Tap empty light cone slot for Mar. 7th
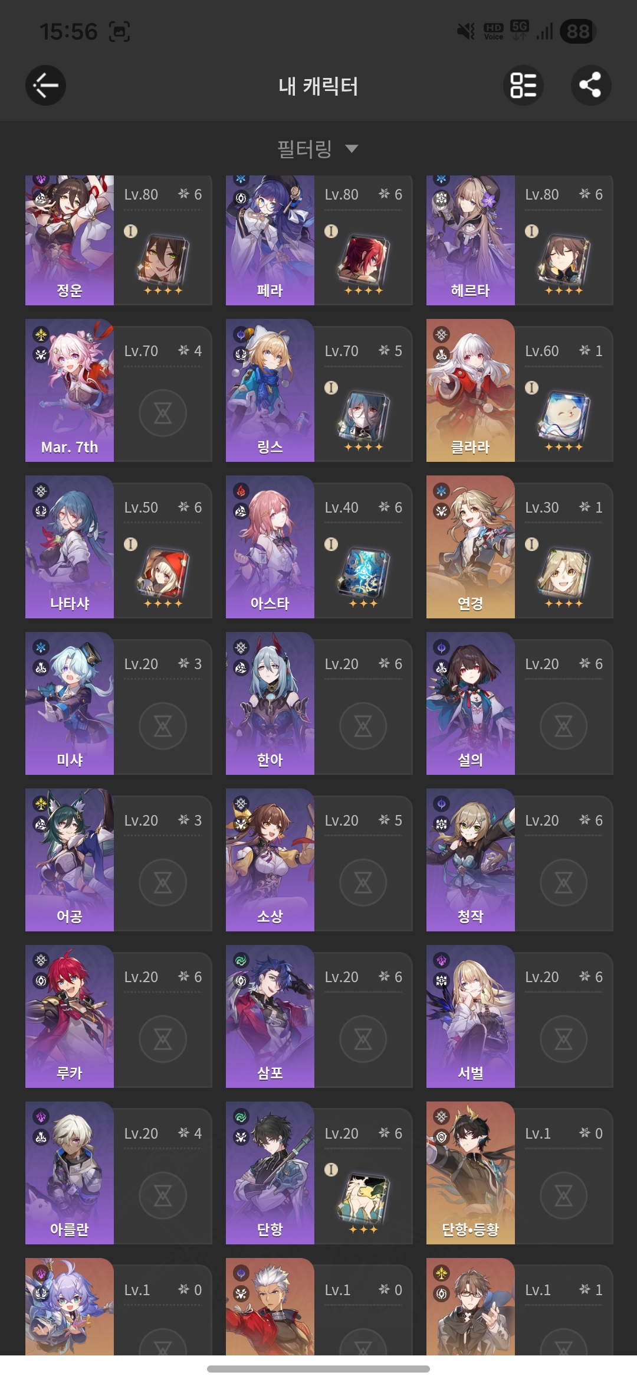Image resolution: width=637 pixels, height=1382 pixels. pos(163,413)
